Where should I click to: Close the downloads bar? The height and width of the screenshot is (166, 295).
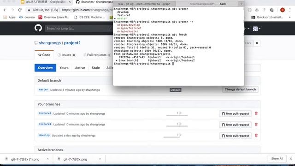291,159
